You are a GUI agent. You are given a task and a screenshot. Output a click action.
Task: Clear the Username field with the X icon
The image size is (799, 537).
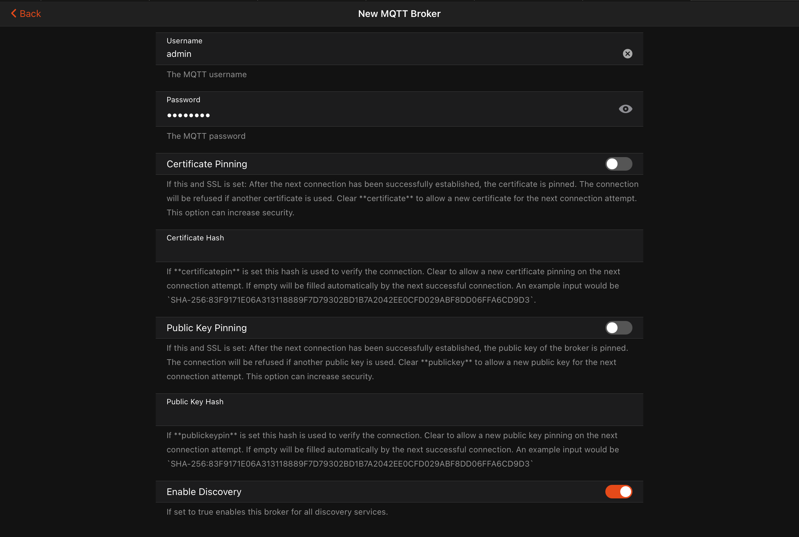coord(627,54)
